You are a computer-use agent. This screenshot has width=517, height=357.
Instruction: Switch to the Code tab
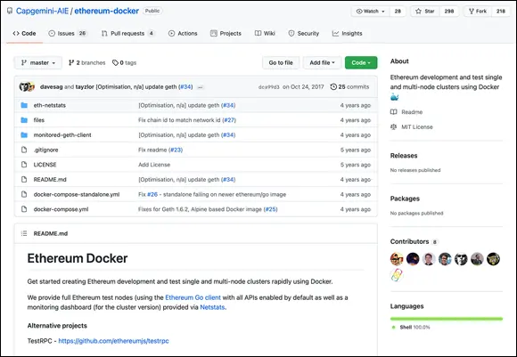click(24, 33)
